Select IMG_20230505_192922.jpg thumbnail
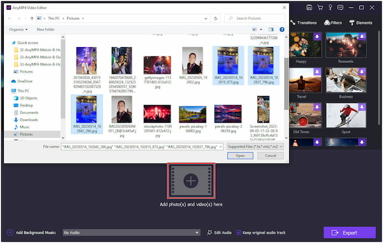This screenshot has width=383, height=243. pyautogui.click(x=193, y=61)
